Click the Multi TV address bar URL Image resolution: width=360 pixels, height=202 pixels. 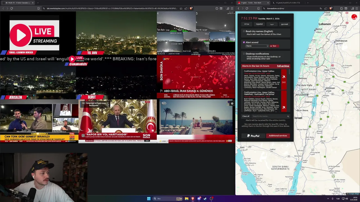coord(112,8)
